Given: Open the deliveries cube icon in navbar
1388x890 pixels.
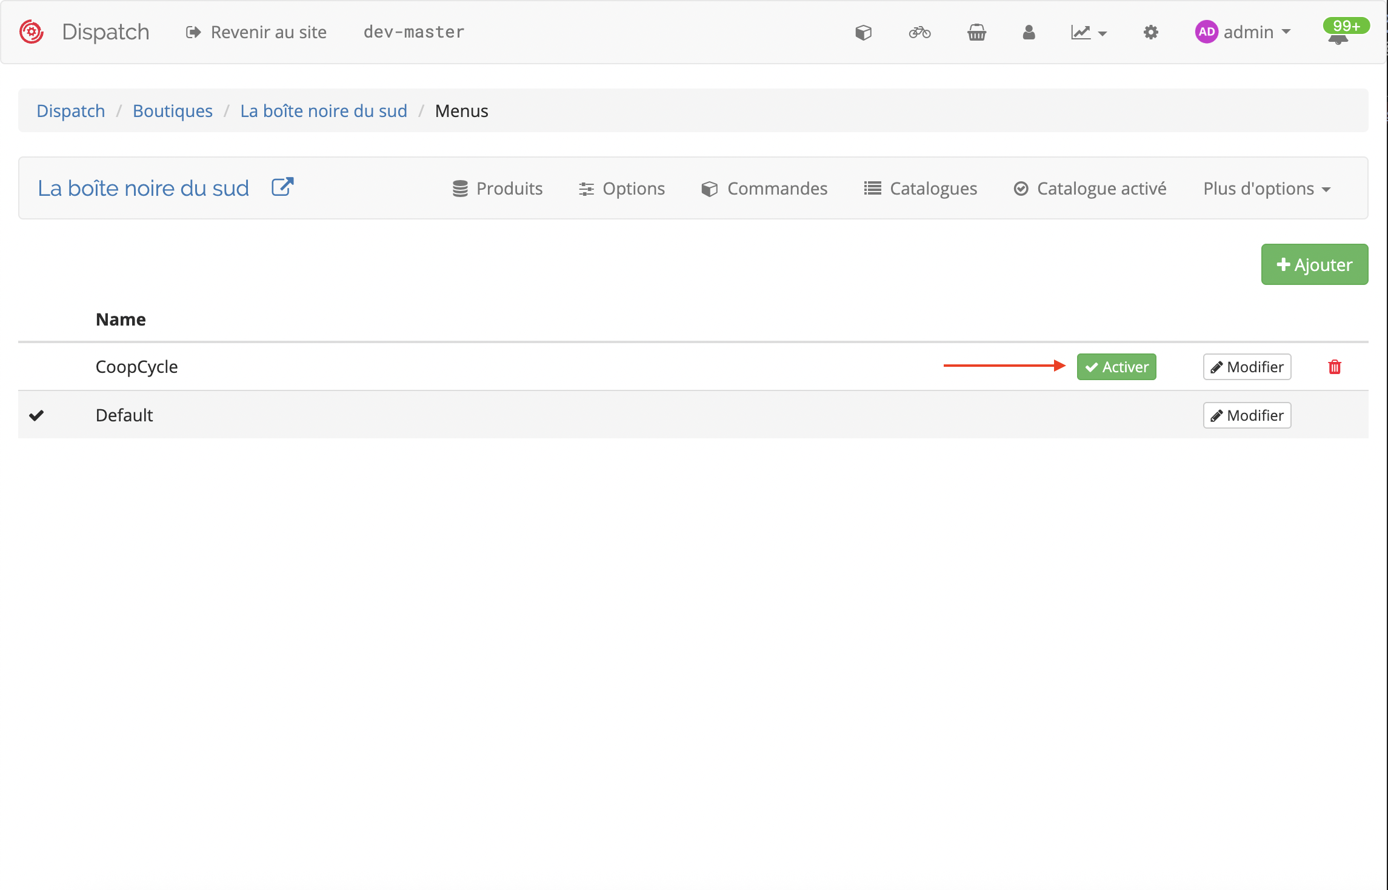Looking at the screenshot, I should pyautogui.click(x=863, y=32).
